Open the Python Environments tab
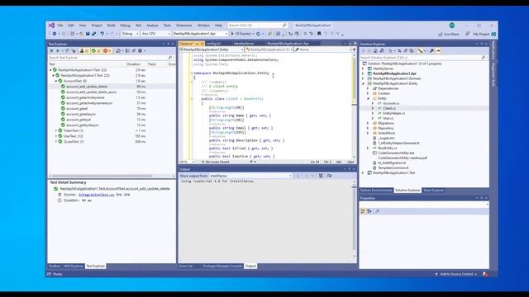529x297 pixels. (x=376, y=191)
